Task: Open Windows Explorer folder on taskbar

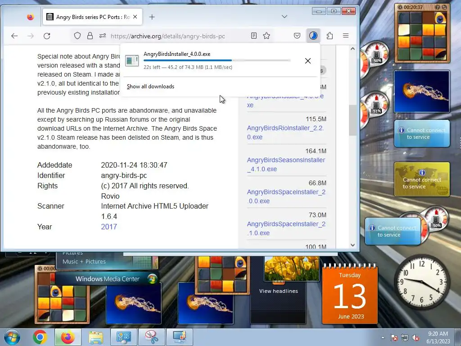Action: [x=96, y=337]
